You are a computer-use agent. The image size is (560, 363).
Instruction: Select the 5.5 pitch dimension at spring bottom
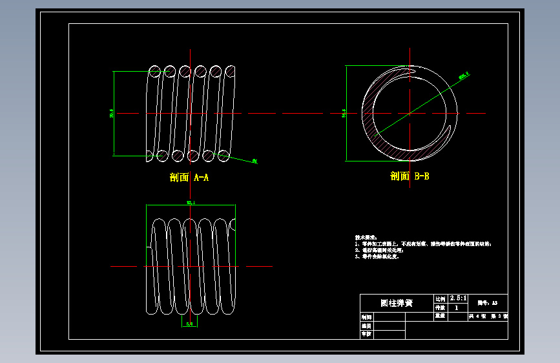point(189,324)
